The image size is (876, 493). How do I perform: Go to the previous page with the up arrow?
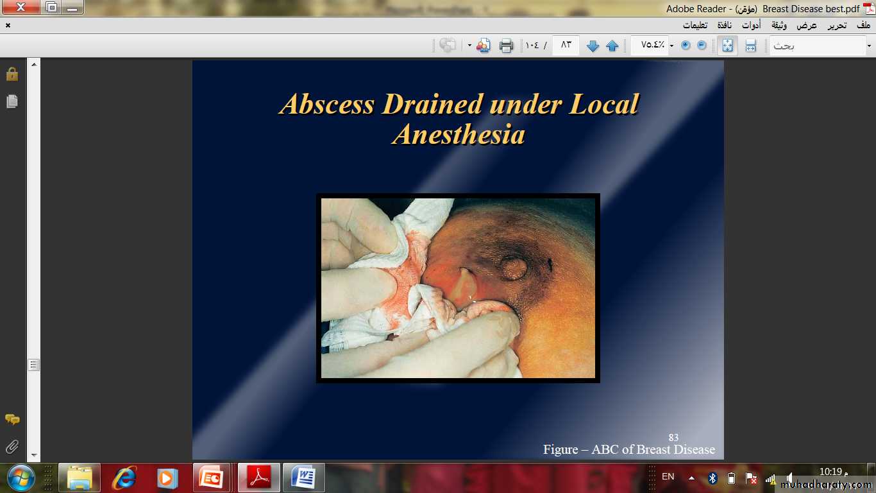[x=612, y=46]
